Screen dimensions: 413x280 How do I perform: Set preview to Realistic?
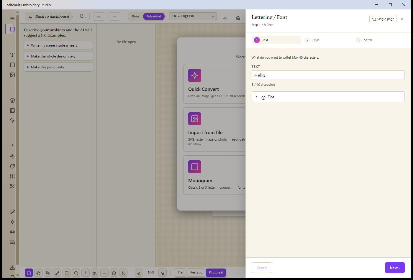coord(196,273)
